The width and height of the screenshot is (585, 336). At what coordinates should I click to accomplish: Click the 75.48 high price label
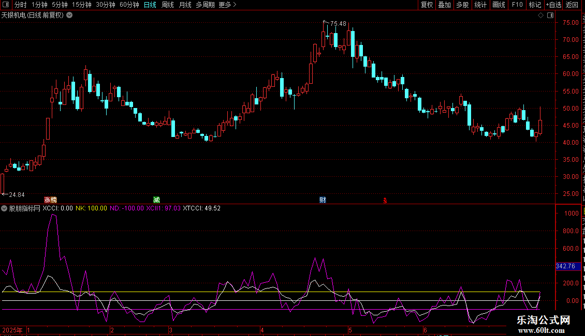(x=338, y=24)
